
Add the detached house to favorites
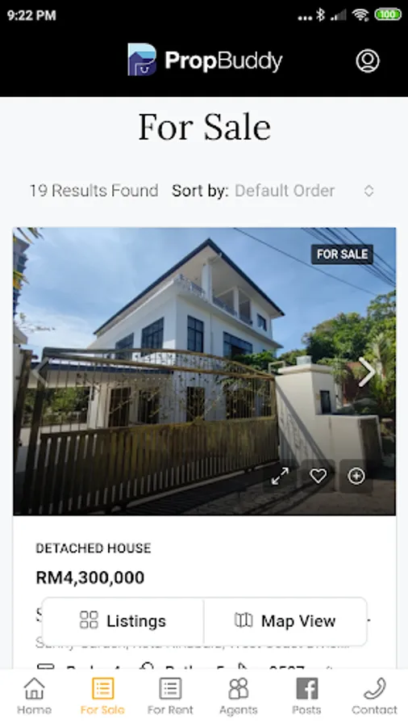[x=318, y=476]
